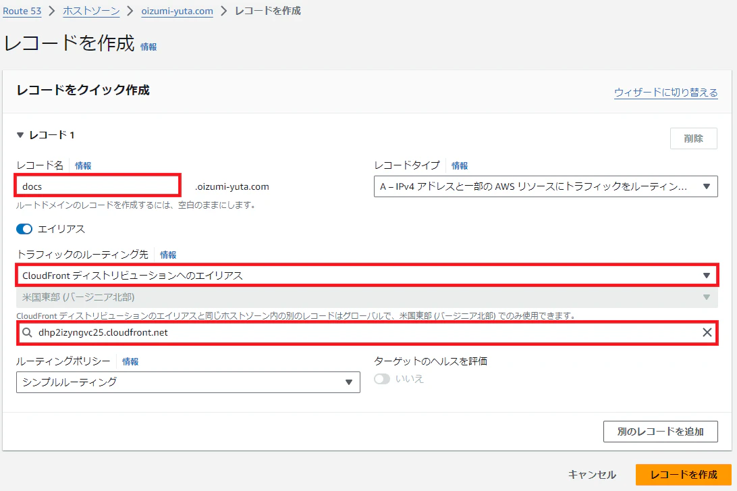Open the レコードタイプ dropdown
737x491 pixels.
click(x=546, y=186)
